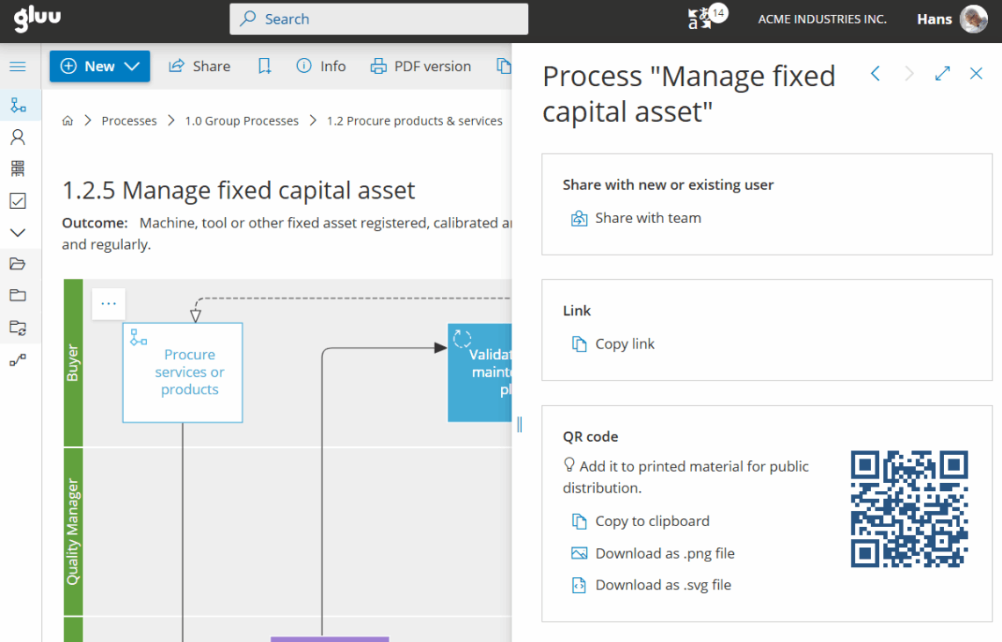Open the hamburger menu in the left sidebar
The image size is (1002, 642).
[18, 67]
